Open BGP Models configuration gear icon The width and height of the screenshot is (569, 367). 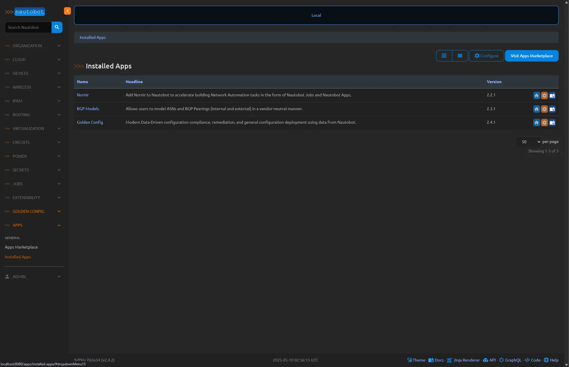(x=544, y=109)
